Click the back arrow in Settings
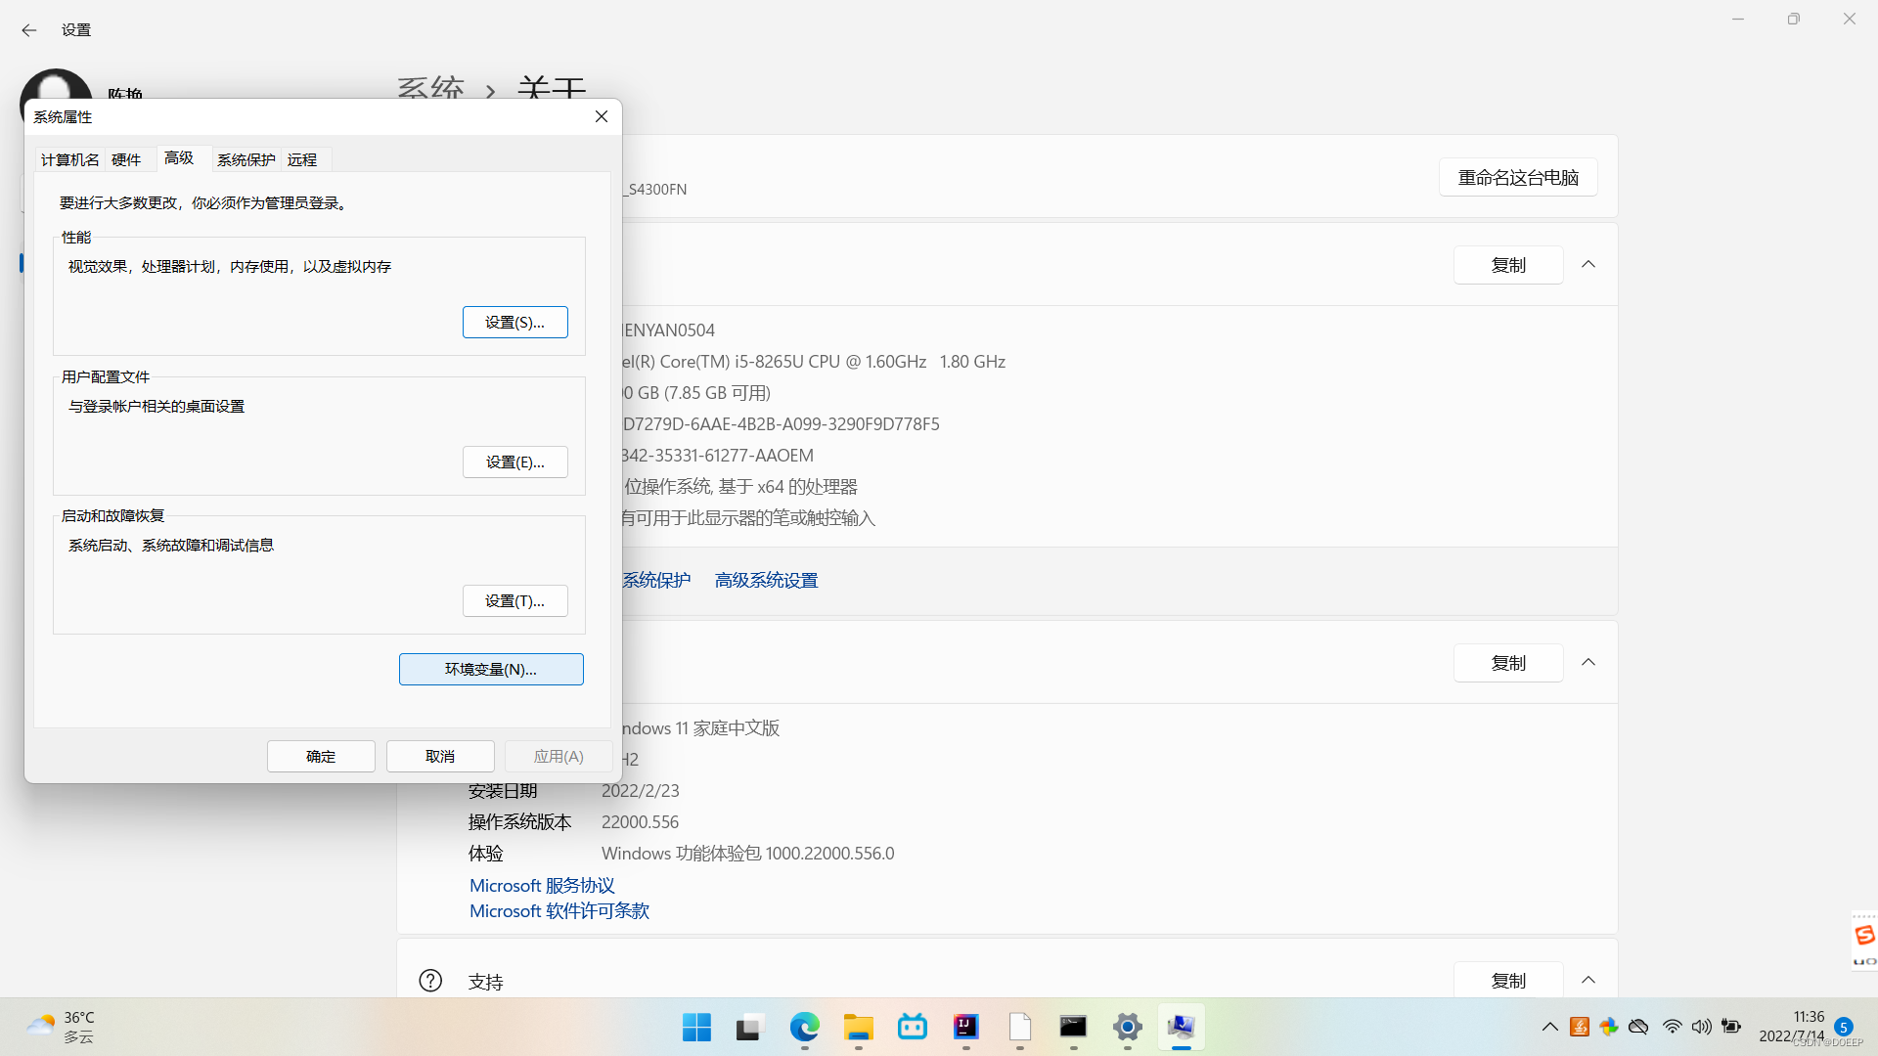Image resolution: width=1878 pixels, height=1056 pixels. click(x=29, y=30)
